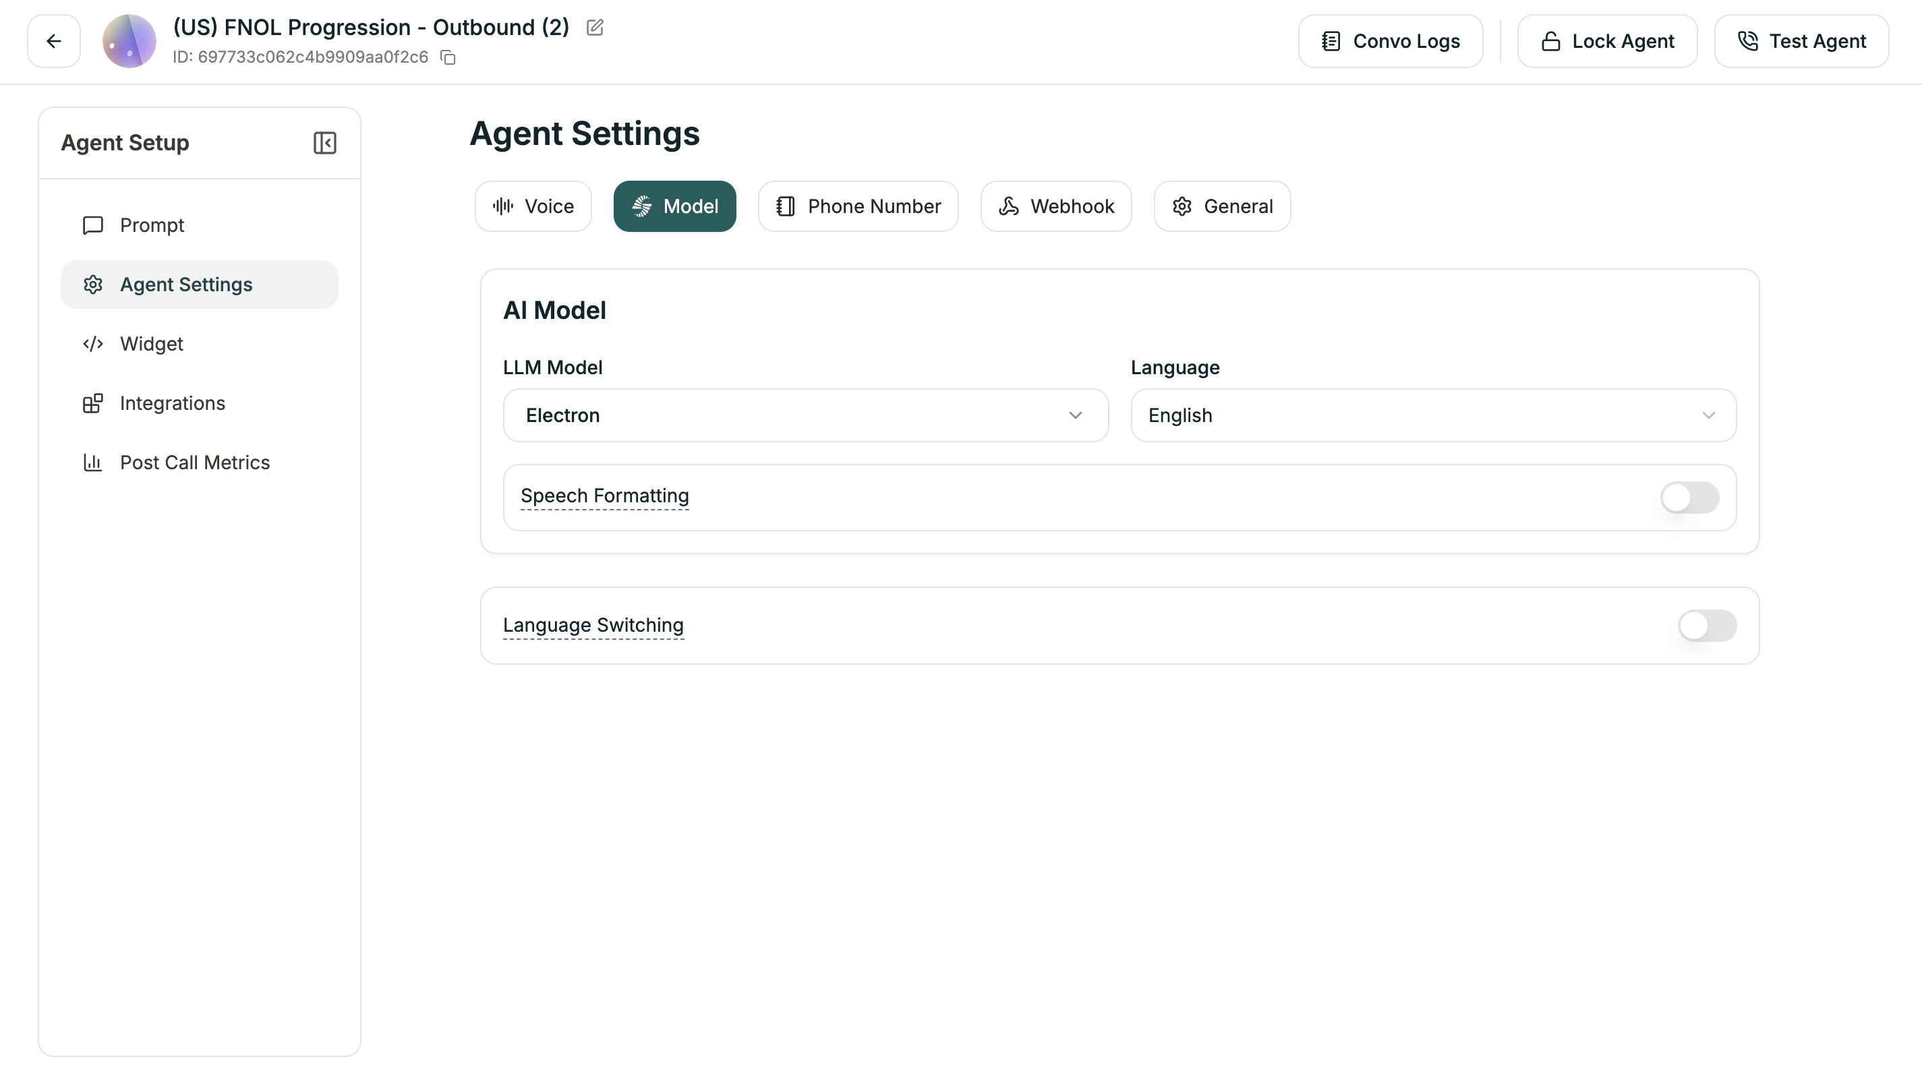Select Agent Settings in the sidebar
1922x1076 pixels.
coord(187,285)
